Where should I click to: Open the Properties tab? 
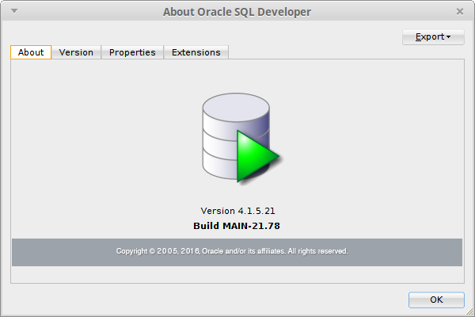(132, 52)
